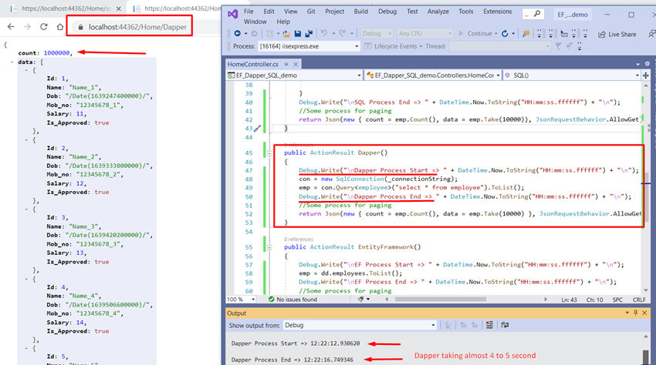The height and width of the screenshot is (365, 656).
Task: Click the "0 references" link above EntityFramework()
Action: pyautogui.click(x=299, y=239)
